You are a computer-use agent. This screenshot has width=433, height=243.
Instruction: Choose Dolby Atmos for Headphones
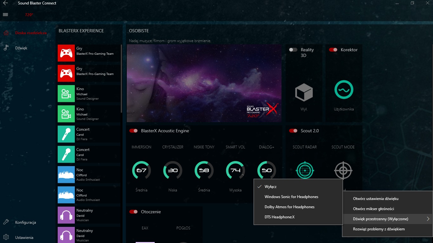click(x=298, y=207)
